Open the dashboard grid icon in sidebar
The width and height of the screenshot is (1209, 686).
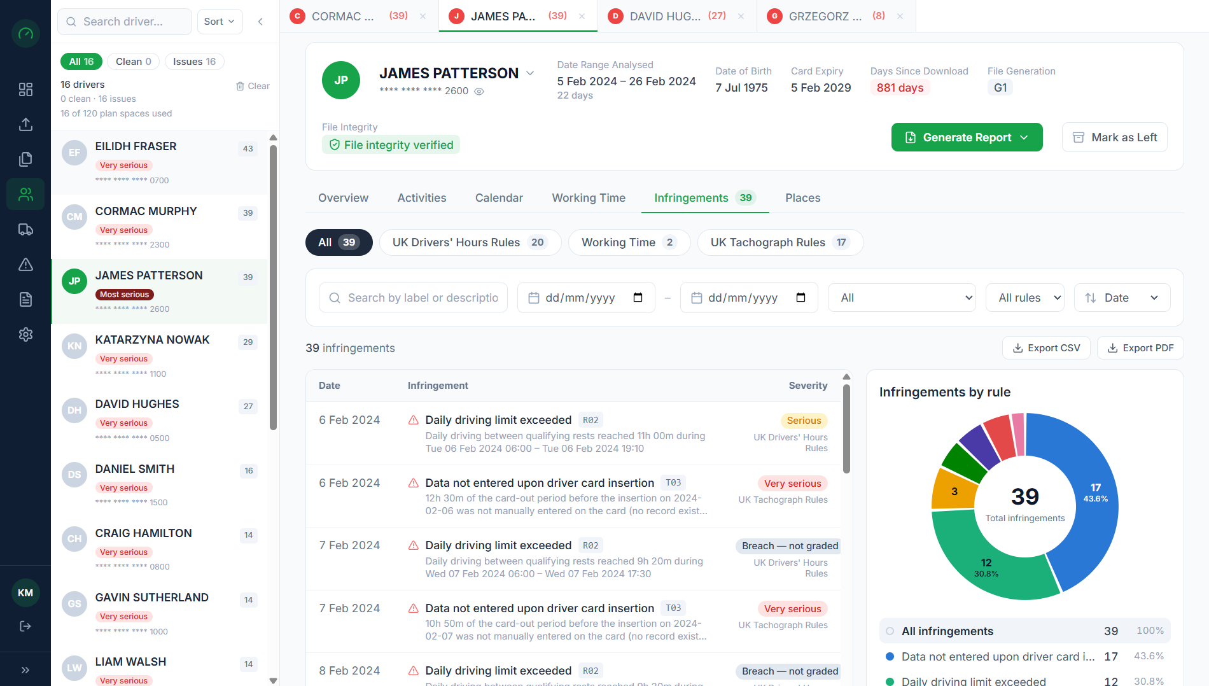coord(25,89)
